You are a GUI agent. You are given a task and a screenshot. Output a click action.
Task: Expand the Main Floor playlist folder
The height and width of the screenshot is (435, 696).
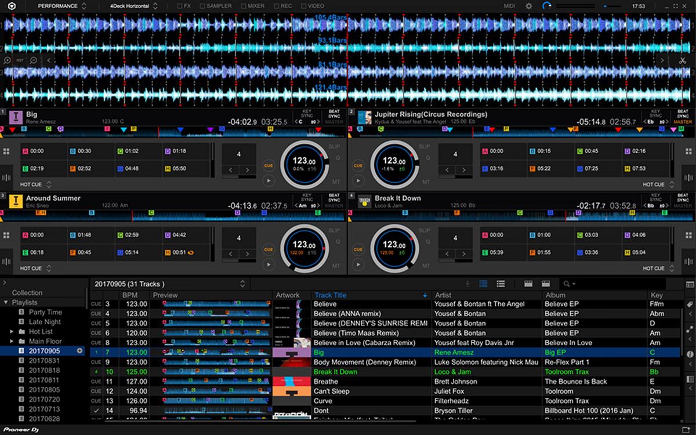pyautogui.click(x=12, y=342)
